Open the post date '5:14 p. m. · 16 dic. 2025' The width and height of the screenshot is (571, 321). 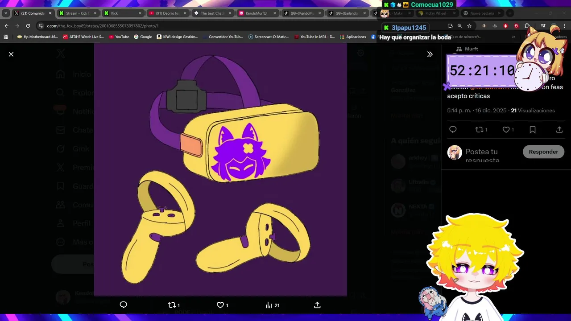(477, 111)
